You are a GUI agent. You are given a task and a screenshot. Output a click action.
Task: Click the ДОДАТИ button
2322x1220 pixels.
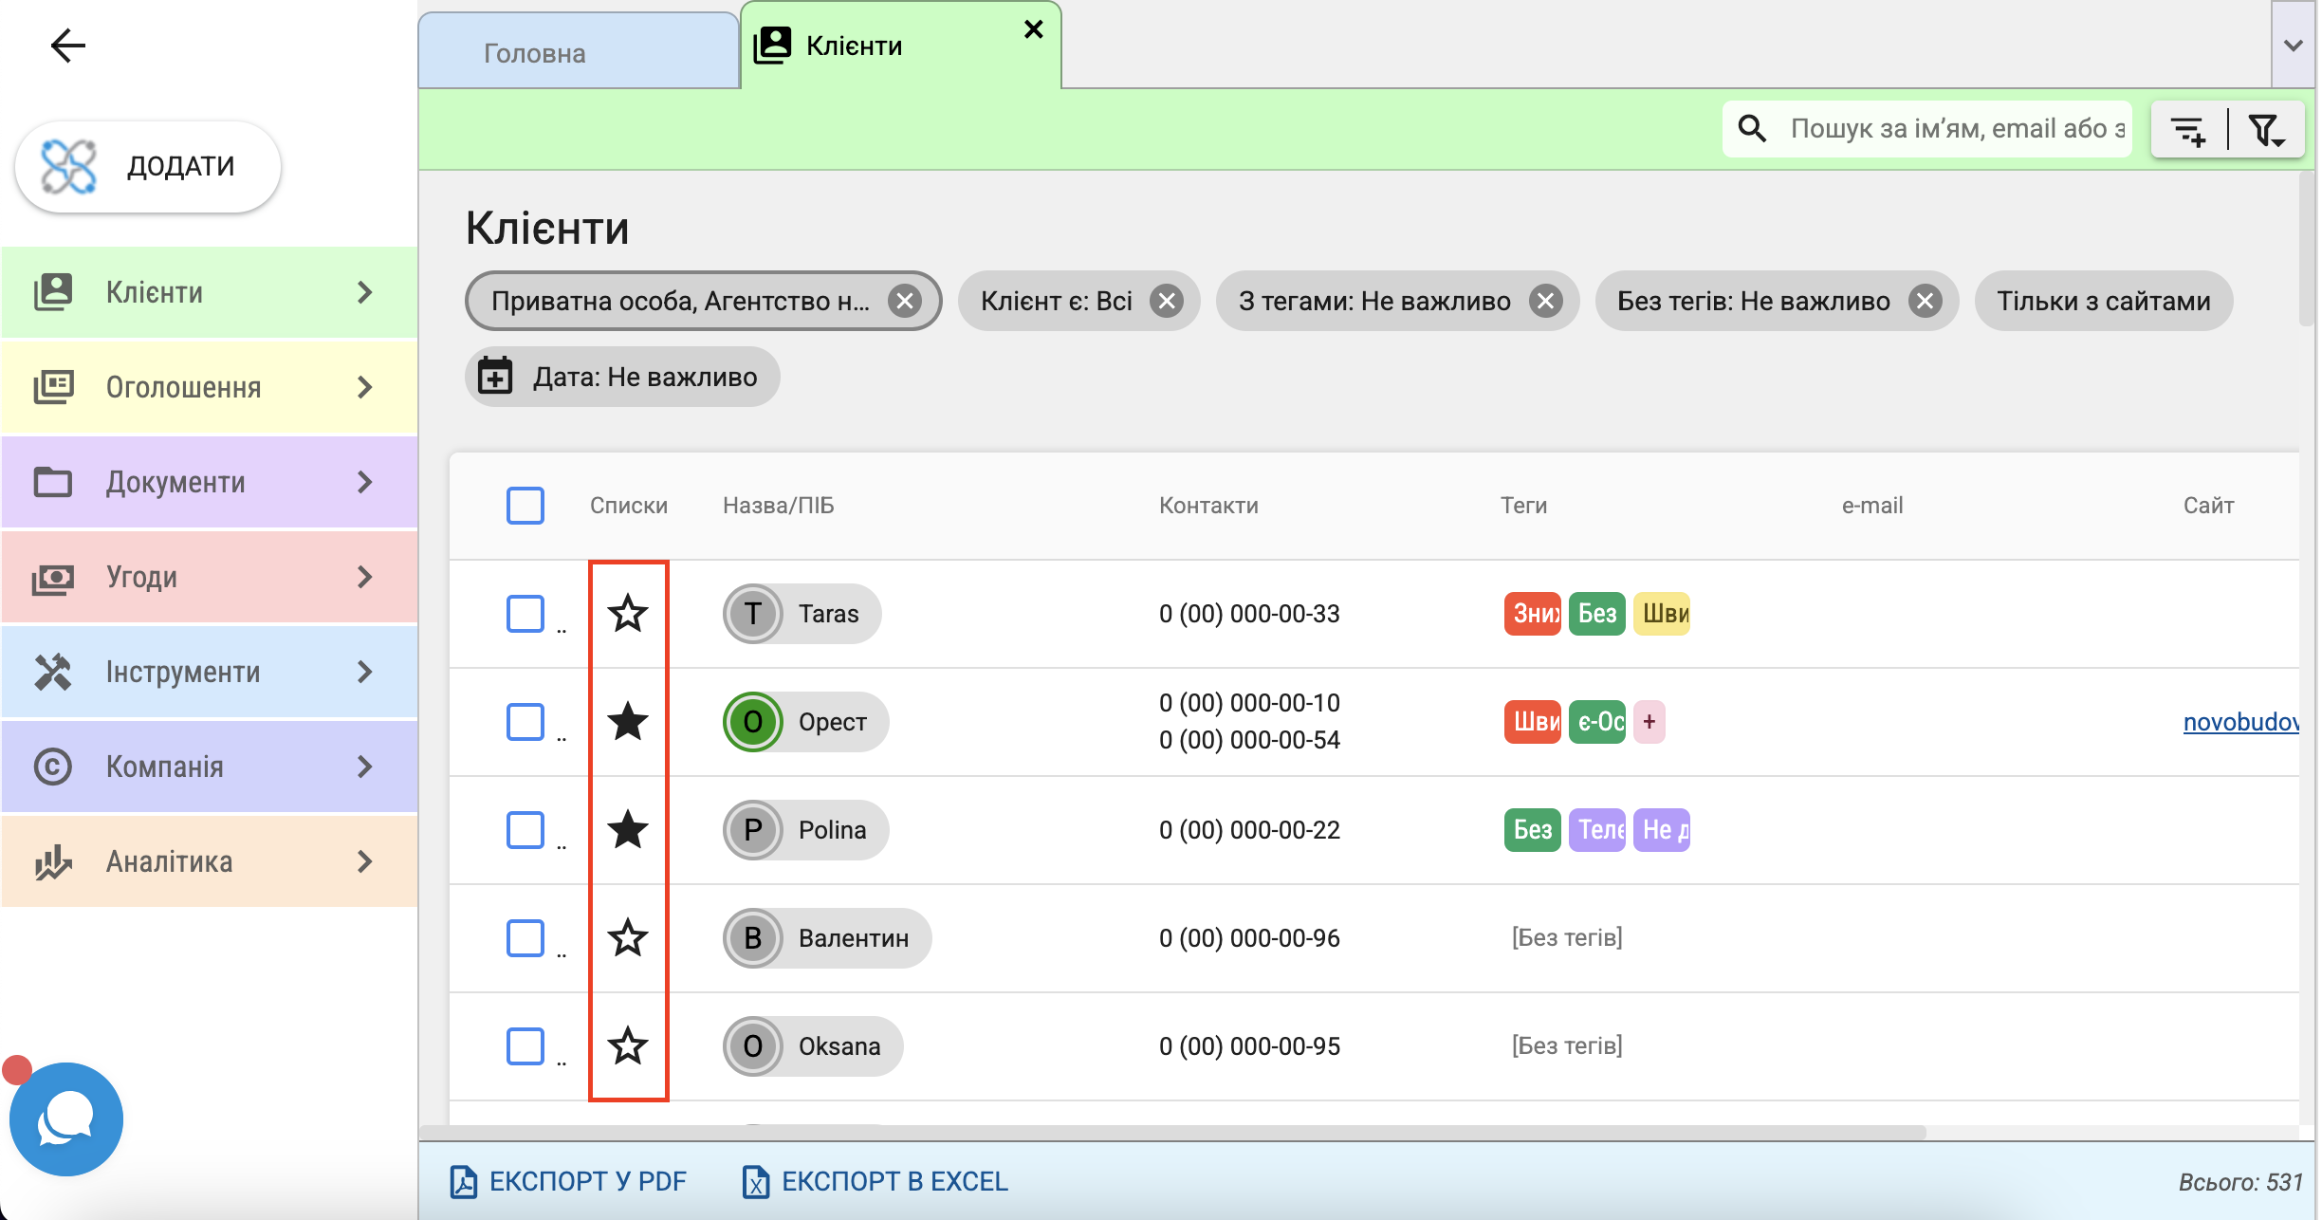pyautogui.click(x=148, y=166)
